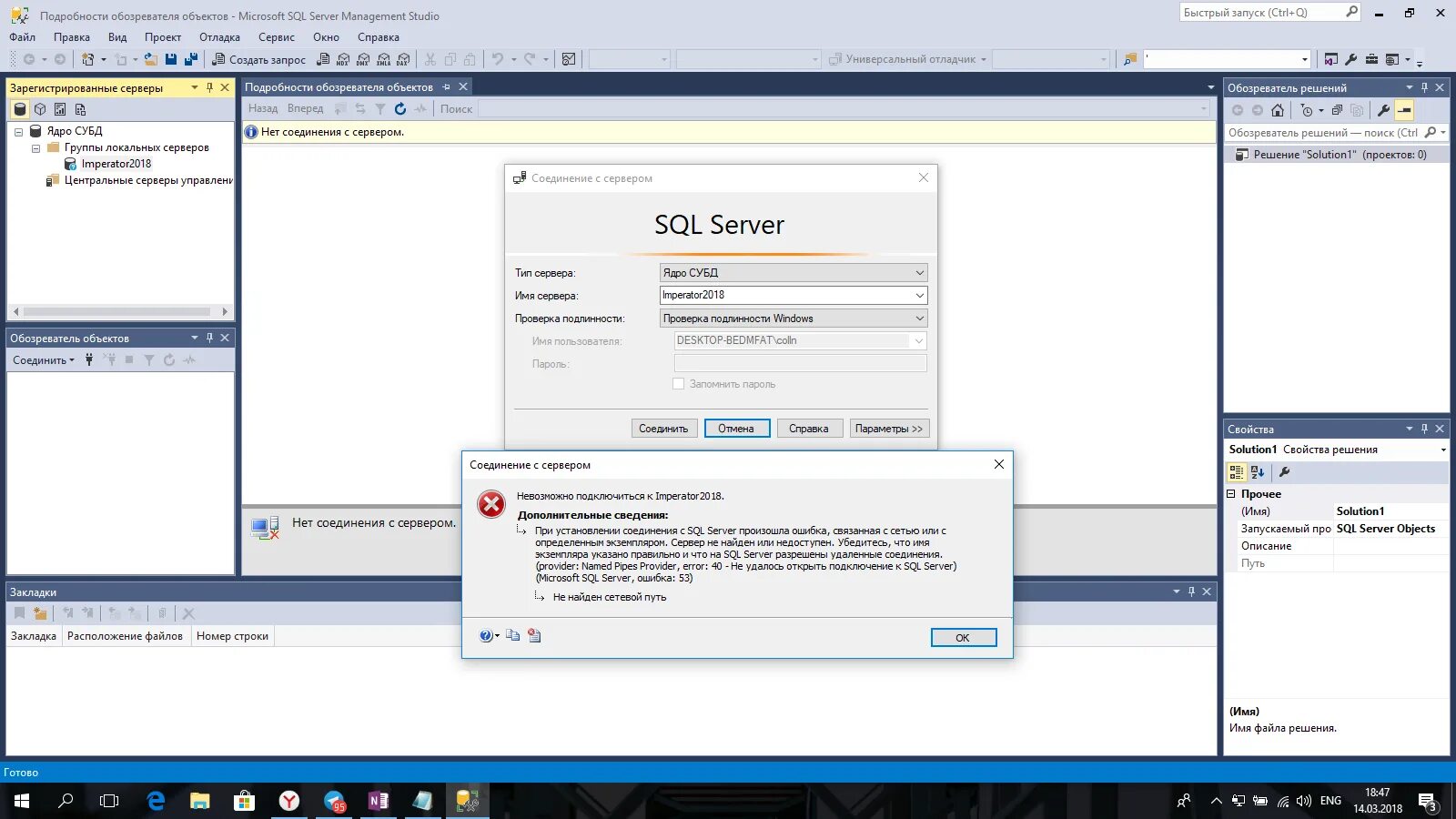This screenshot has width=1456, height=819.
Task: Select Database Engine icon in Registered Servers
Action: [x=20, y=109]
